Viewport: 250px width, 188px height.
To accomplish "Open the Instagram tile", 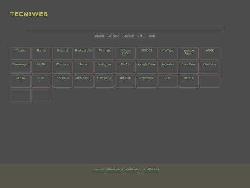I will pos(105,67).
